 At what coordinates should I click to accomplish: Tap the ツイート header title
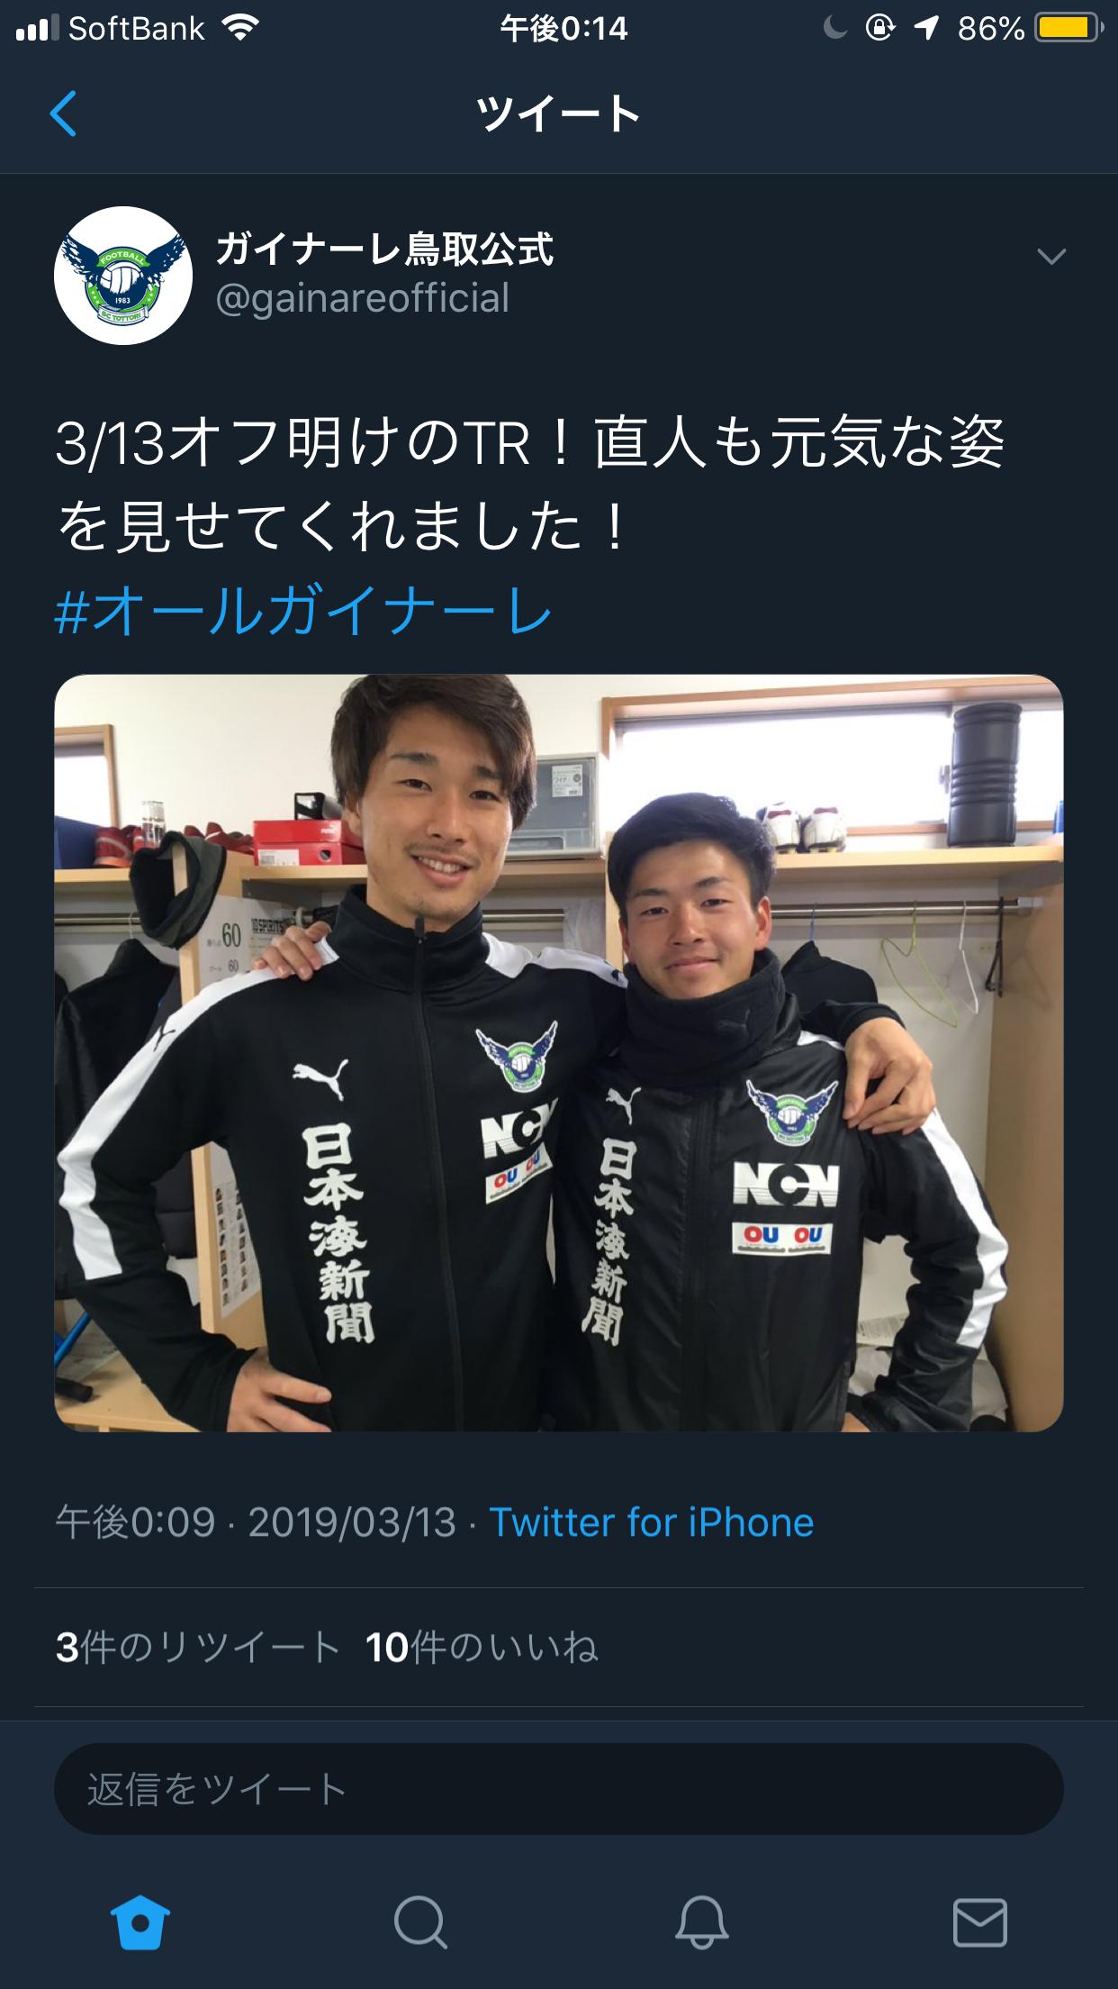[x=558, y=114]
